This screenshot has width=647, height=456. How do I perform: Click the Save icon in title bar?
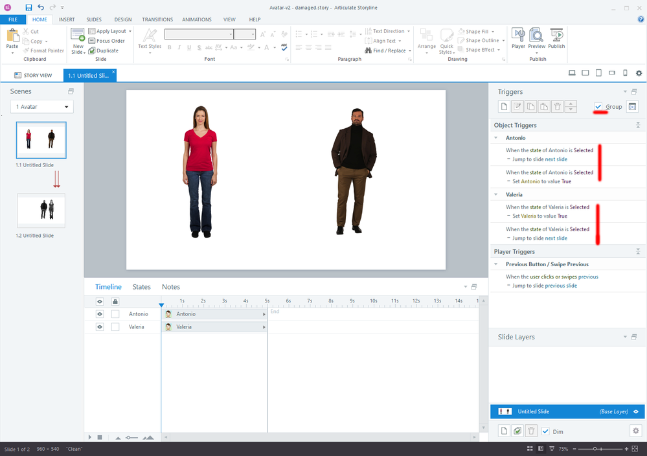coord(28,7)
